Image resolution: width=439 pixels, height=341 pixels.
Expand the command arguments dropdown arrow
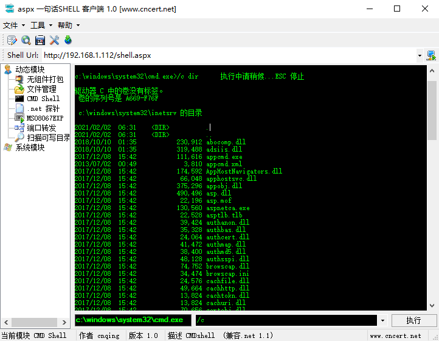382,320
